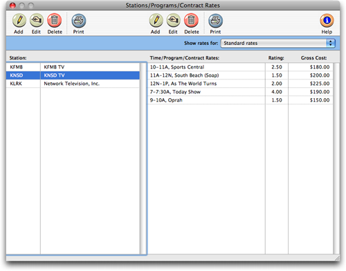Click the program rates Print printer icon
This screenshot has height=271, width=346.
point(216,21)
